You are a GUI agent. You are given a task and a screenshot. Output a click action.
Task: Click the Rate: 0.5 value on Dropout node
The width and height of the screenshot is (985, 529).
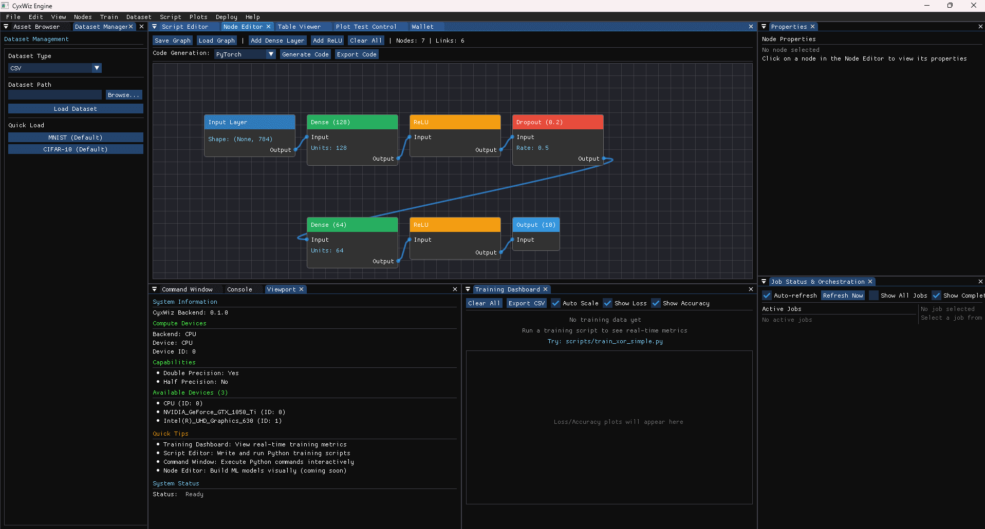(533, 148)
